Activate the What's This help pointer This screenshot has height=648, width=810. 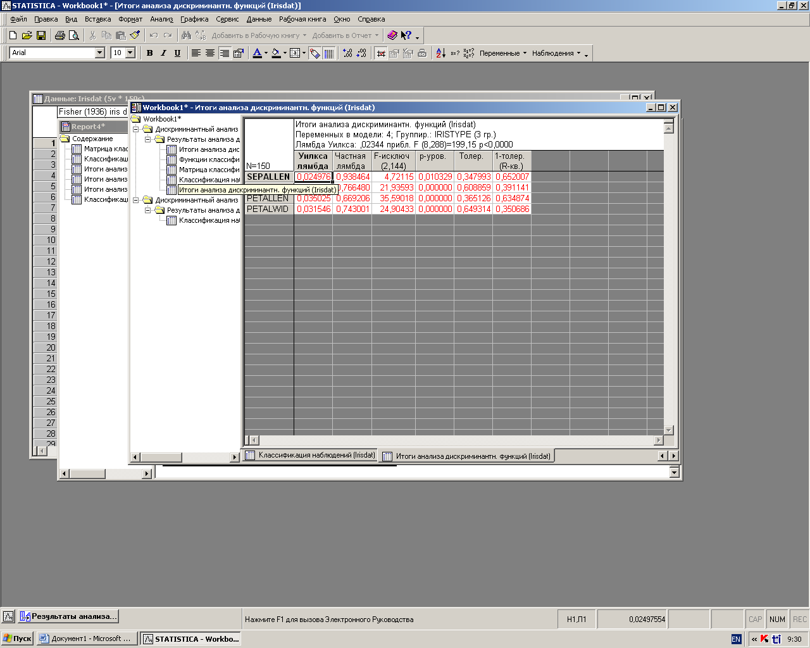coord(406,35)
